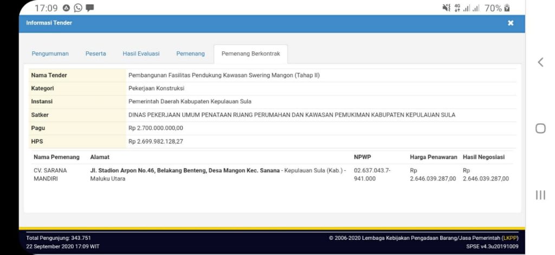Select the tender name 'Pembangunan Fasilitas Pendukung' text
Viewport: 555px width, 255px height.
pyautogui.click(x=224, y=75)
